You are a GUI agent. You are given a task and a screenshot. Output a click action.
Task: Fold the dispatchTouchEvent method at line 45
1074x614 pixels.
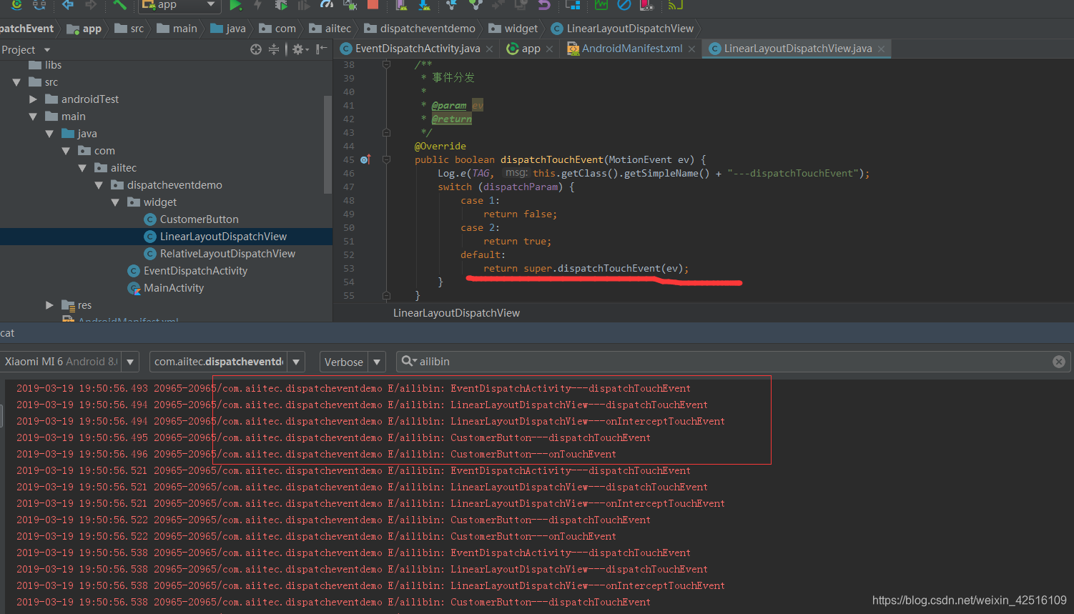pyautogui.click(x=386, y=159)
